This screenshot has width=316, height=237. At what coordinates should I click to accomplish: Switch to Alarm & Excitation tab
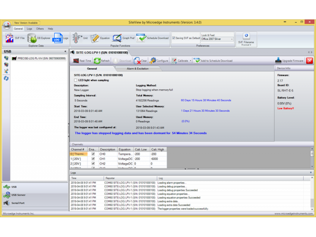pyautogui.click(x=137, y=68)
